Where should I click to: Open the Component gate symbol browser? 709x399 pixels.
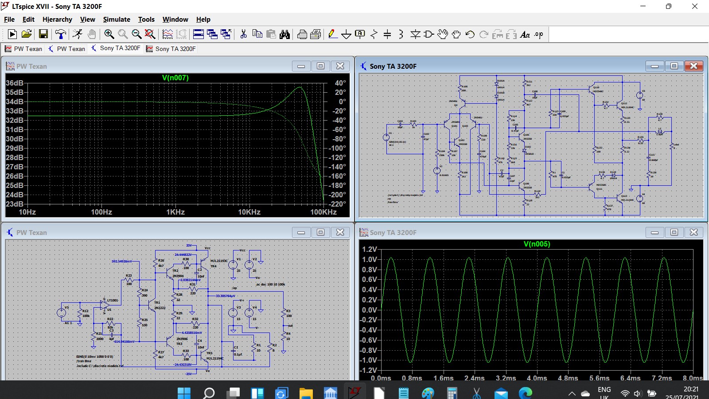pos(429,34)
